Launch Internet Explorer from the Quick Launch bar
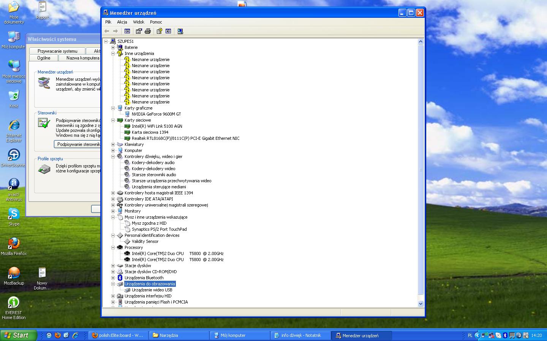The width and height of the screenshot is (547, 341). [75, 335]
